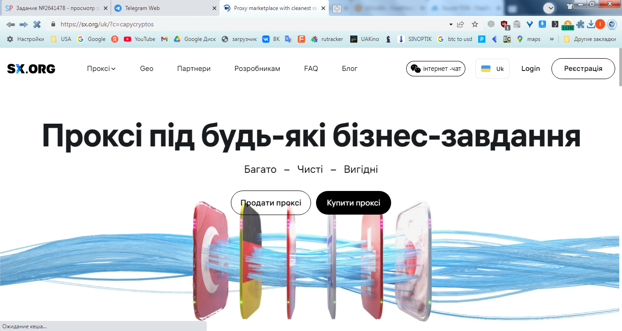
Task: Click the share page icon in address bar
Action: 461,24
